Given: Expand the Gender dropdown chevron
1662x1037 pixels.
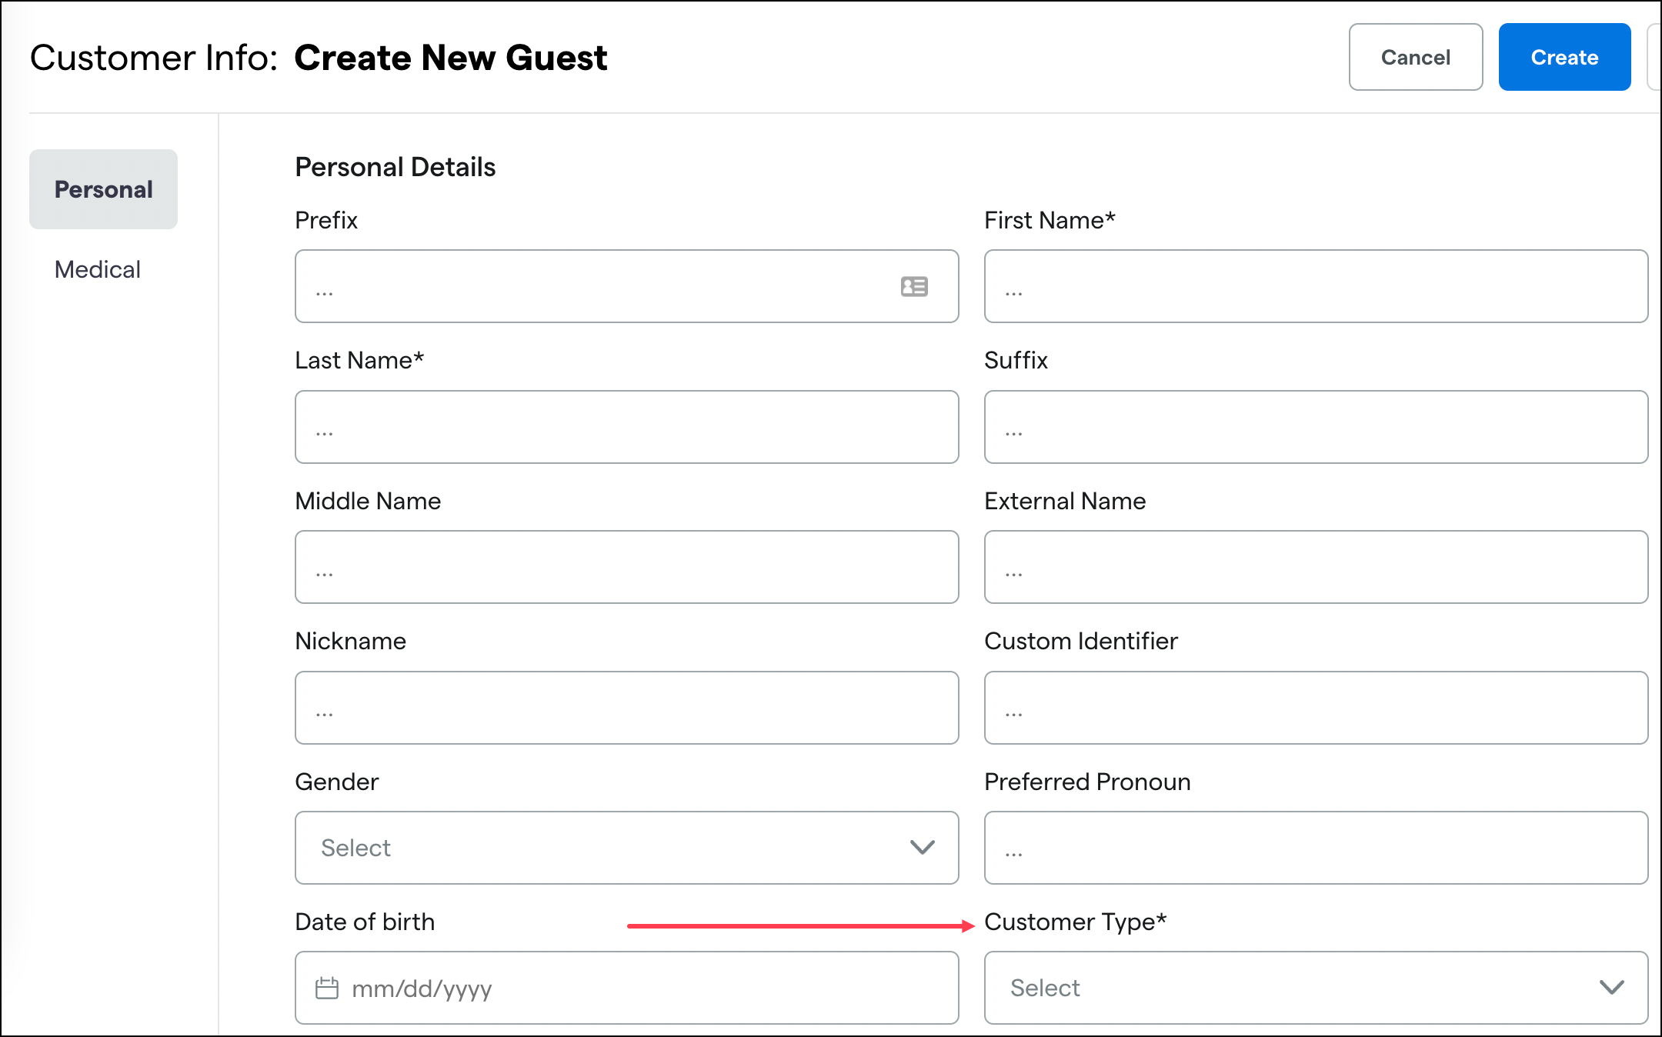Looking at the screenshot, I should click(922, 848).
